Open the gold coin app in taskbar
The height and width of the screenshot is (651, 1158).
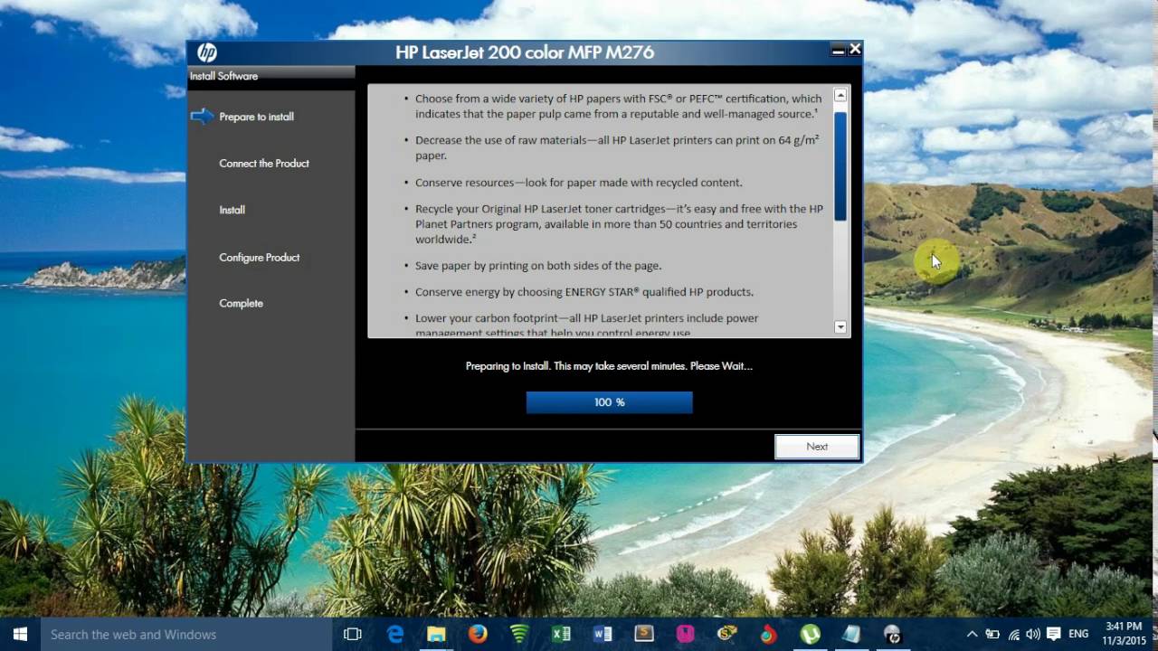click(727, 635)
